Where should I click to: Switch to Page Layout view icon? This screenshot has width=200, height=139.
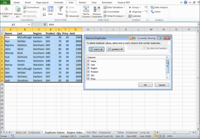(160, 136)
